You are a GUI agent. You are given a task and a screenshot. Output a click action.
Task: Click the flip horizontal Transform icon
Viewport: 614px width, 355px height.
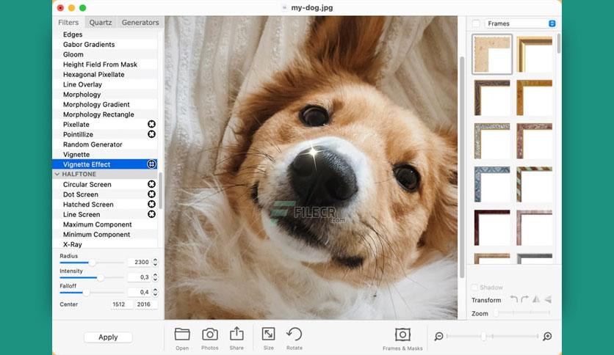click(536, 299)
